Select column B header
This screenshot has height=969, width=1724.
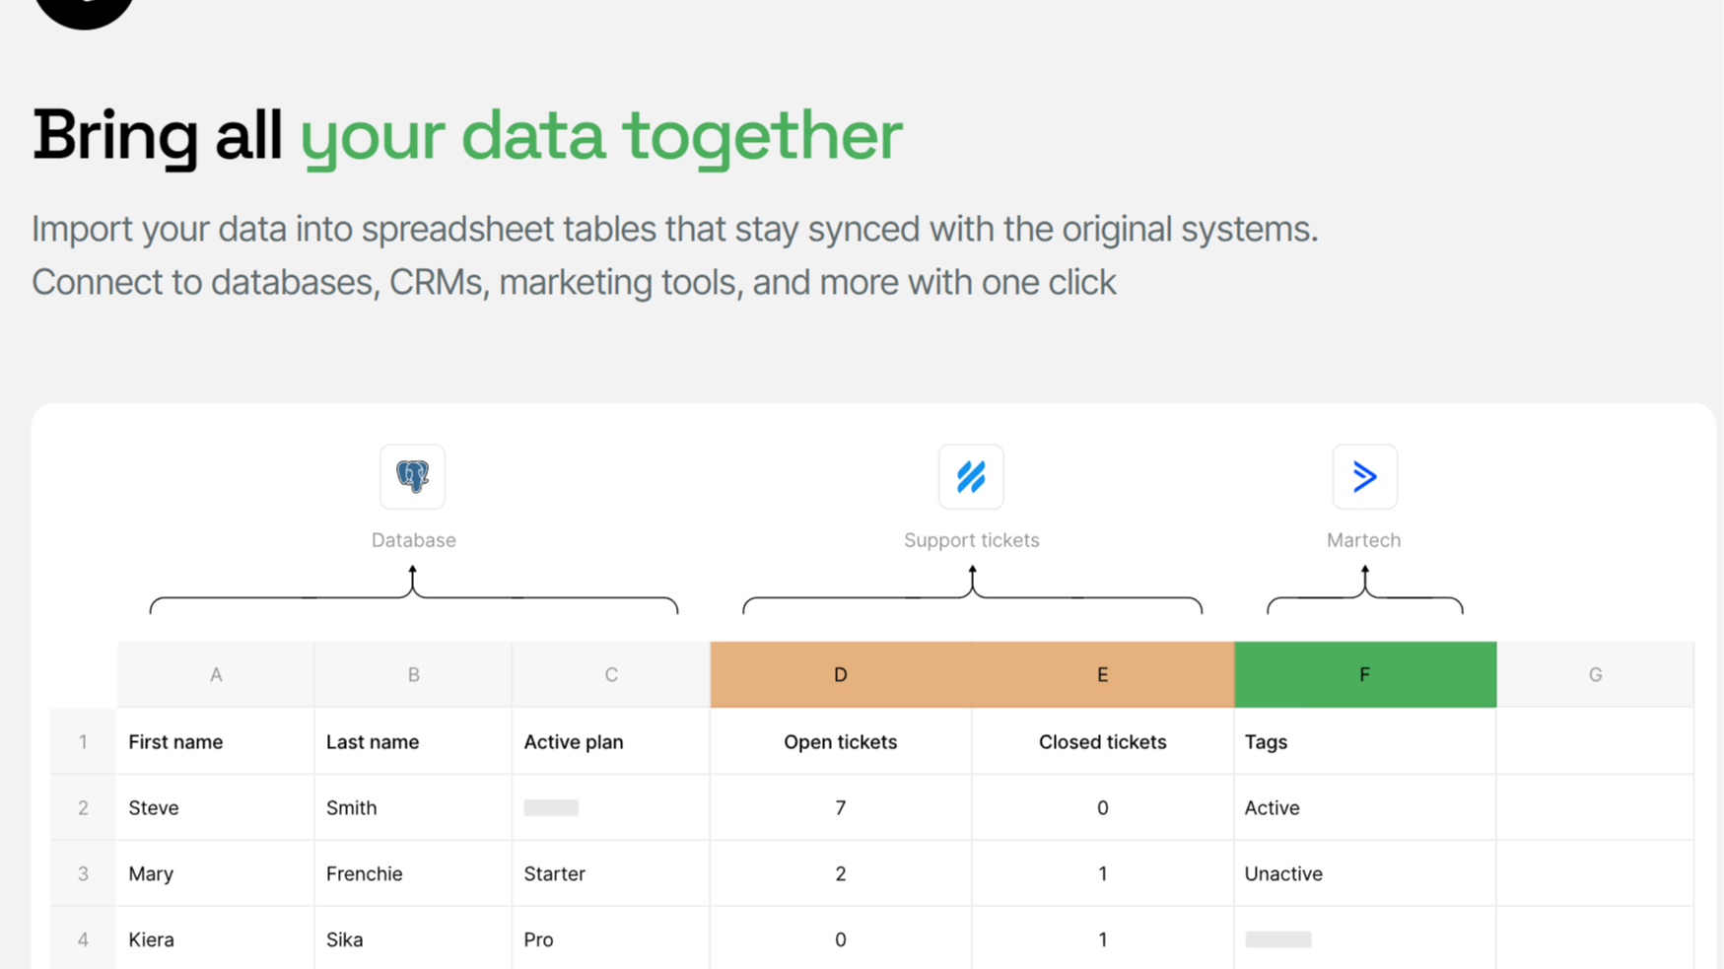tap(414, 675)
